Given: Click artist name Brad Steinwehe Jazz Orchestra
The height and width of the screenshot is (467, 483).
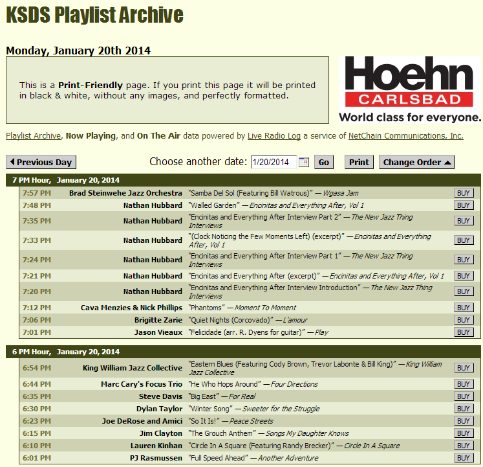Looking at the screenshot, I should (x=125, y=193).
